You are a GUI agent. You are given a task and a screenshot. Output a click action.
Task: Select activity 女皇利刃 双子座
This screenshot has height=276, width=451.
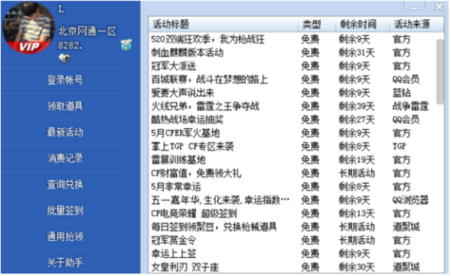coord(185,267)
